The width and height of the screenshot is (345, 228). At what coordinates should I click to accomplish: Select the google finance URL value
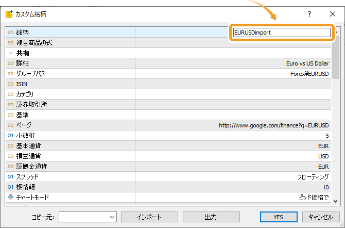point(273,125)
